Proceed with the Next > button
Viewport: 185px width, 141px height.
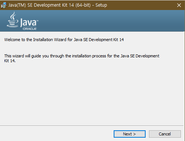pos(130,134)
